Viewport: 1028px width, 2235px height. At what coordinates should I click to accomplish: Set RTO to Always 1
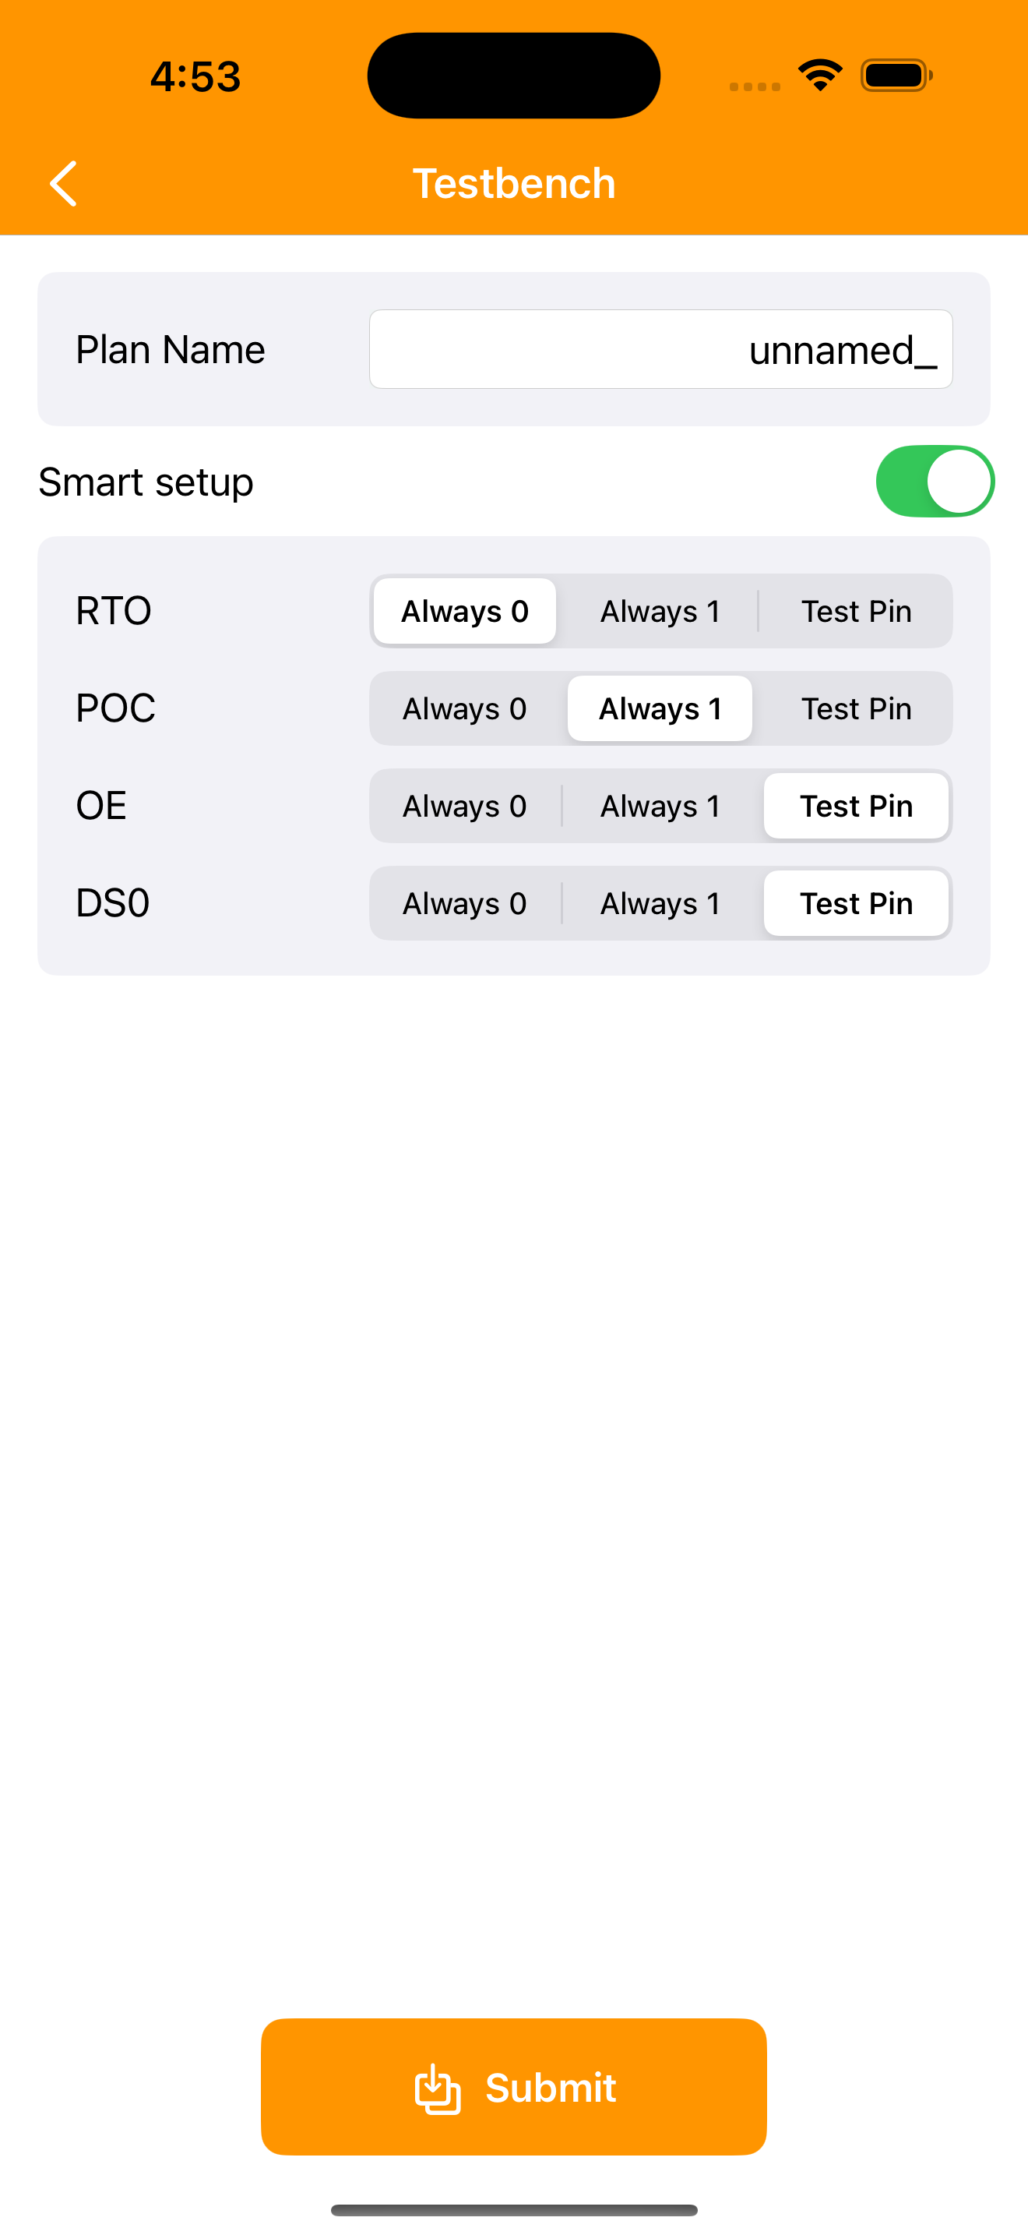(660, 611)
